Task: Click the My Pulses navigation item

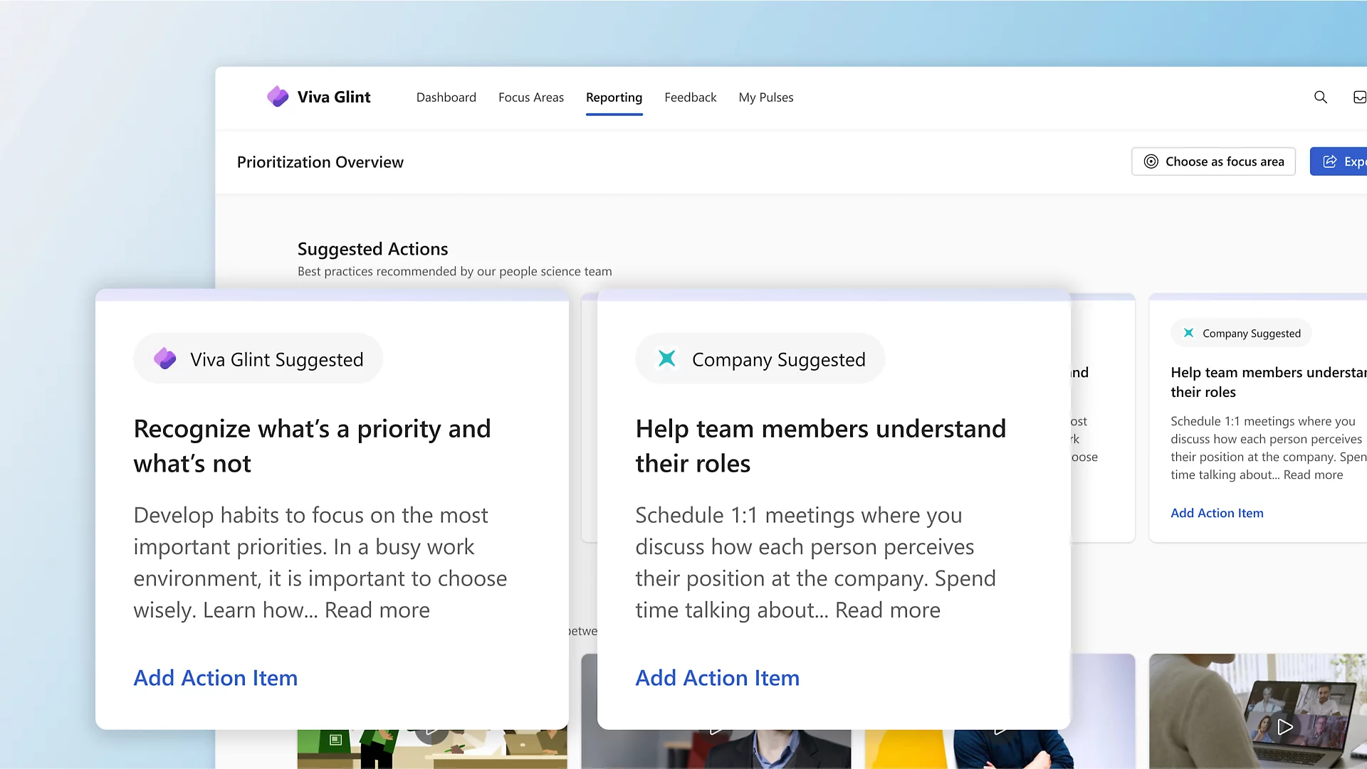Action: click(766, 97)
